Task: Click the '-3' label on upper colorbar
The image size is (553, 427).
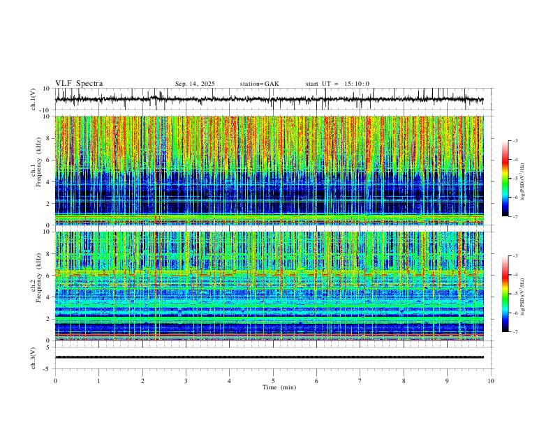Action: [x=515, y=140]
